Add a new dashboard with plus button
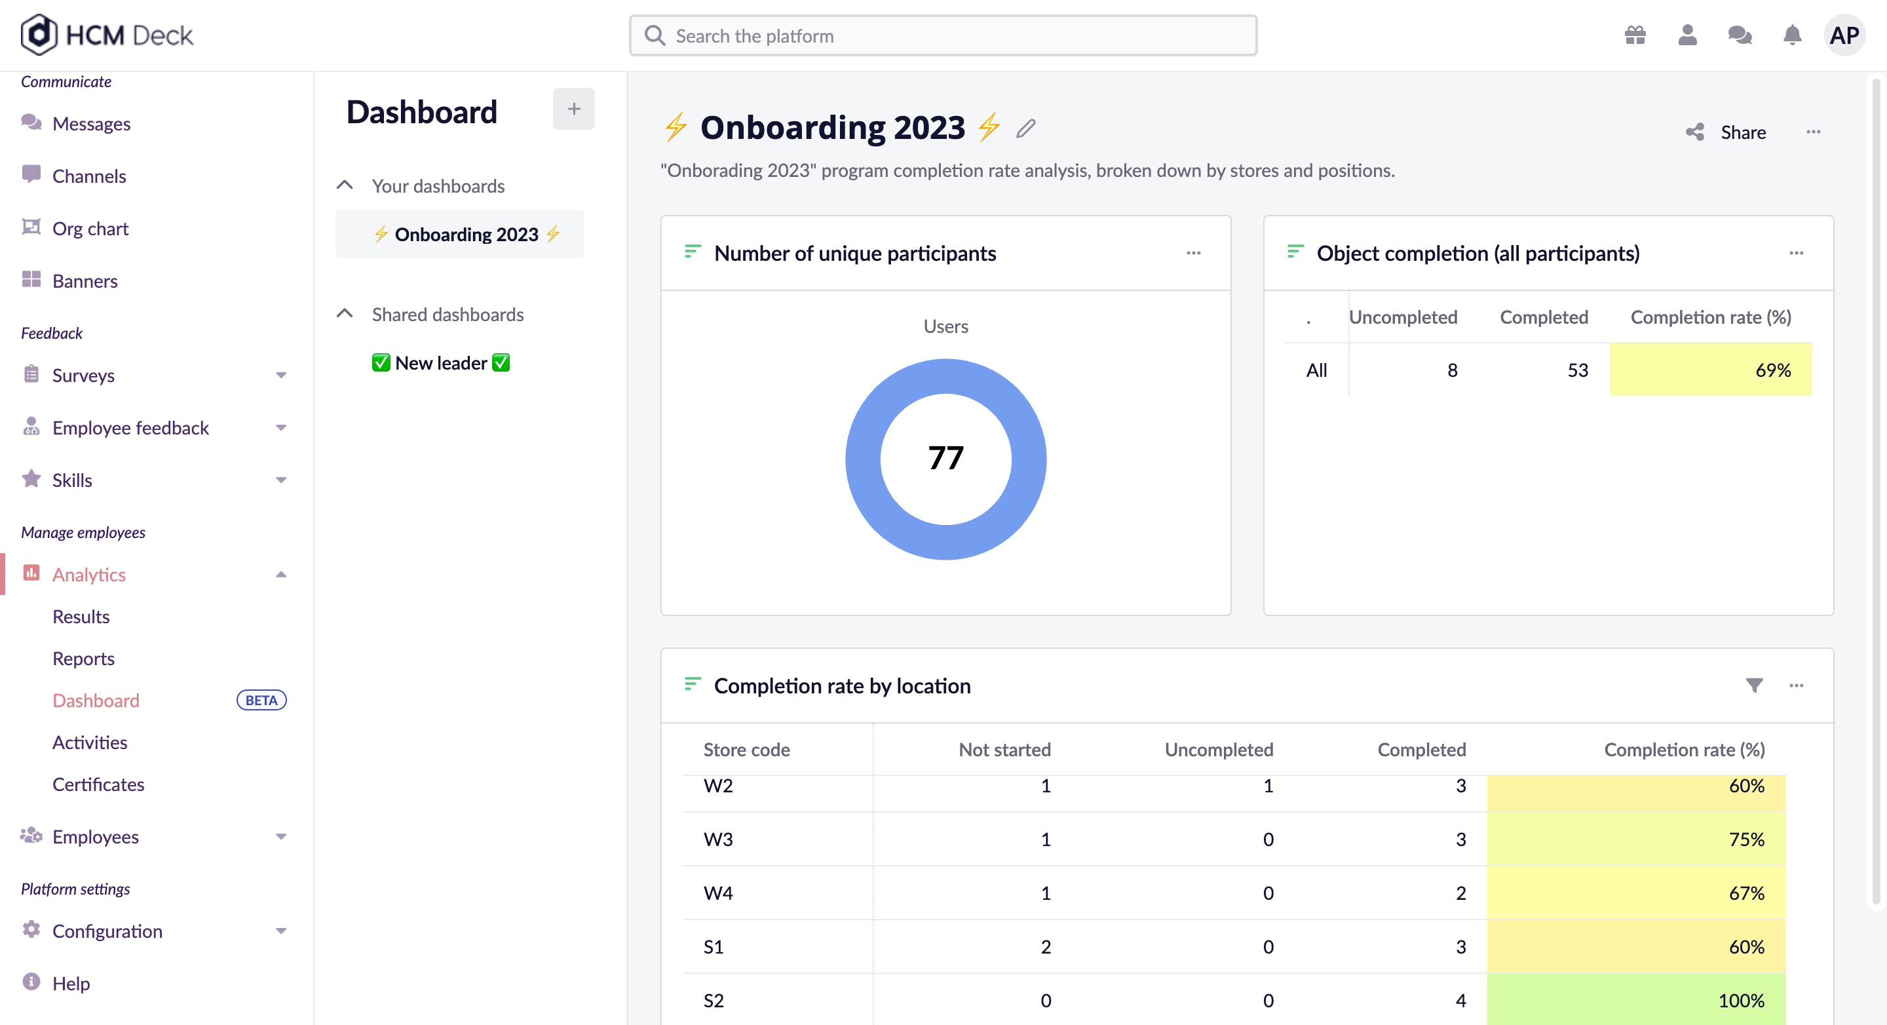This screenshot has width=1887, height=1025. (x=573, y=109)
